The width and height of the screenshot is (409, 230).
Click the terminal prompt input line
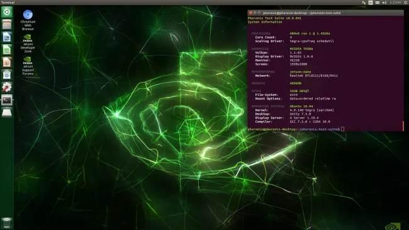(325, 129)
